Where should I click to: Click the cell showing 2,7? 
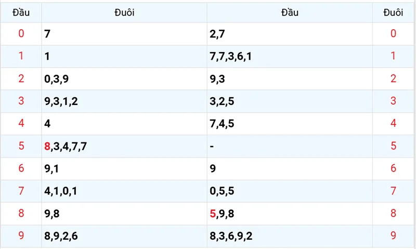point(217,34)
